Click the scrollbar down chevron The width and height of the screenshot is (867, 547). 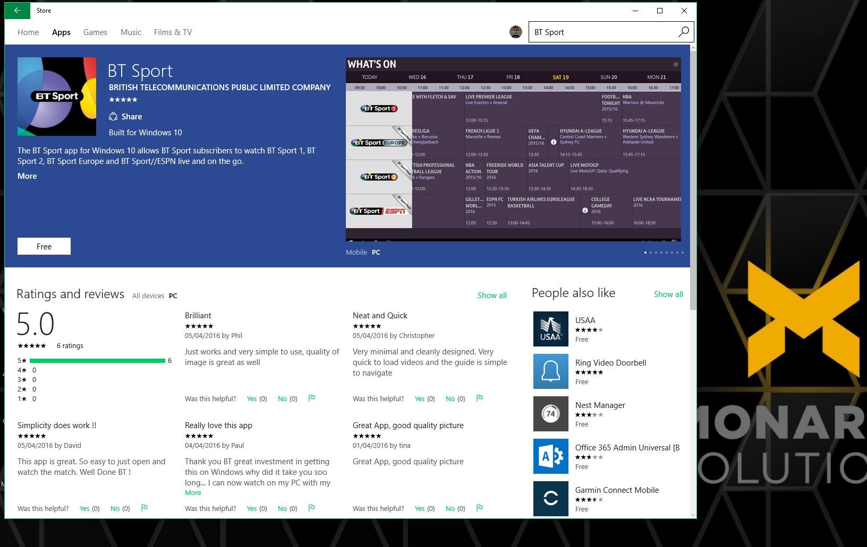(x=693, y=515)
